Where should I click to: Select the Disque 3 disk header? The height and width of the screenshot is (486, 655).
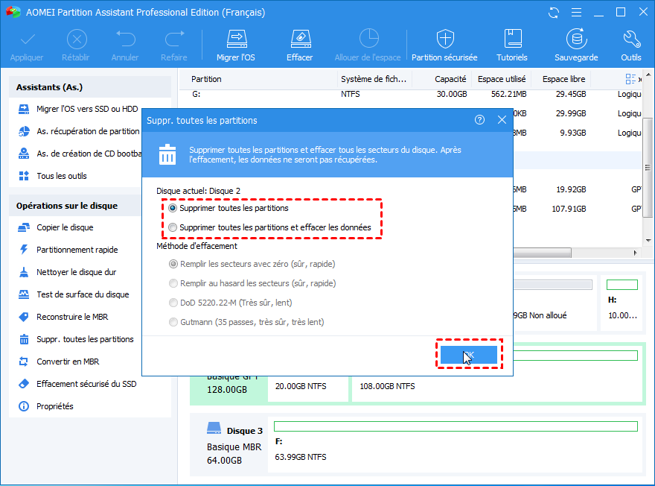234,430
